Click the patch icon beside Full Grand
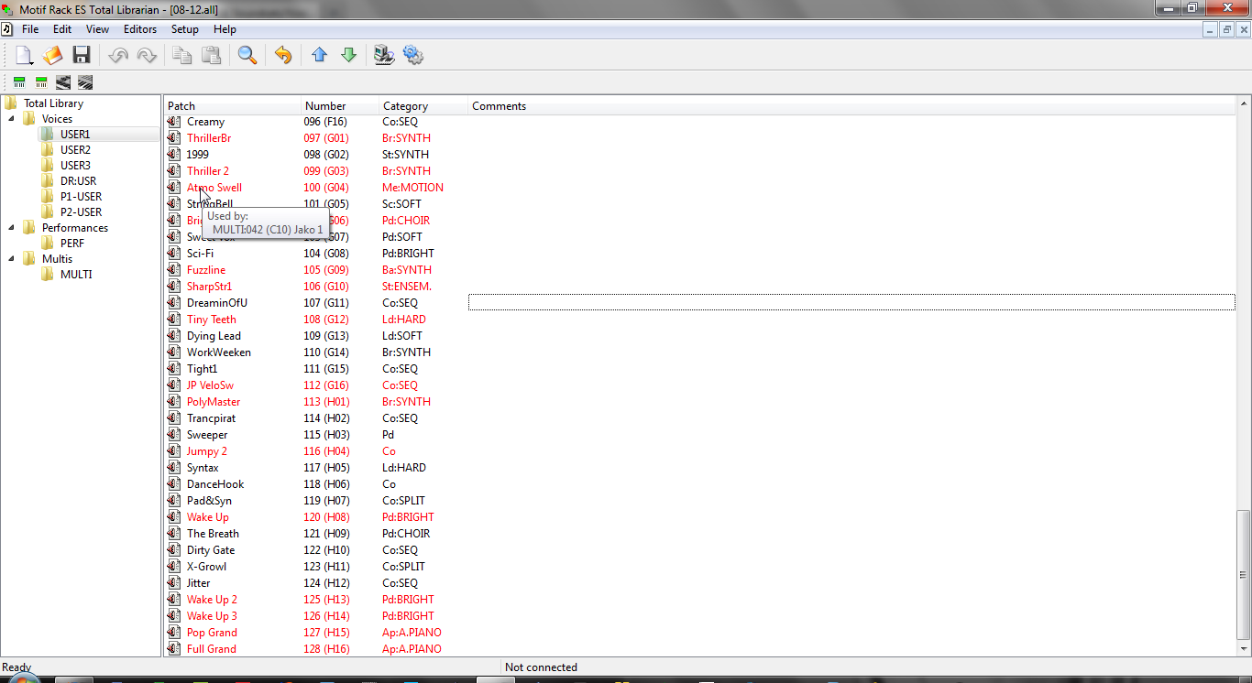Screen dimensions: 1252x683 [174, 649]
